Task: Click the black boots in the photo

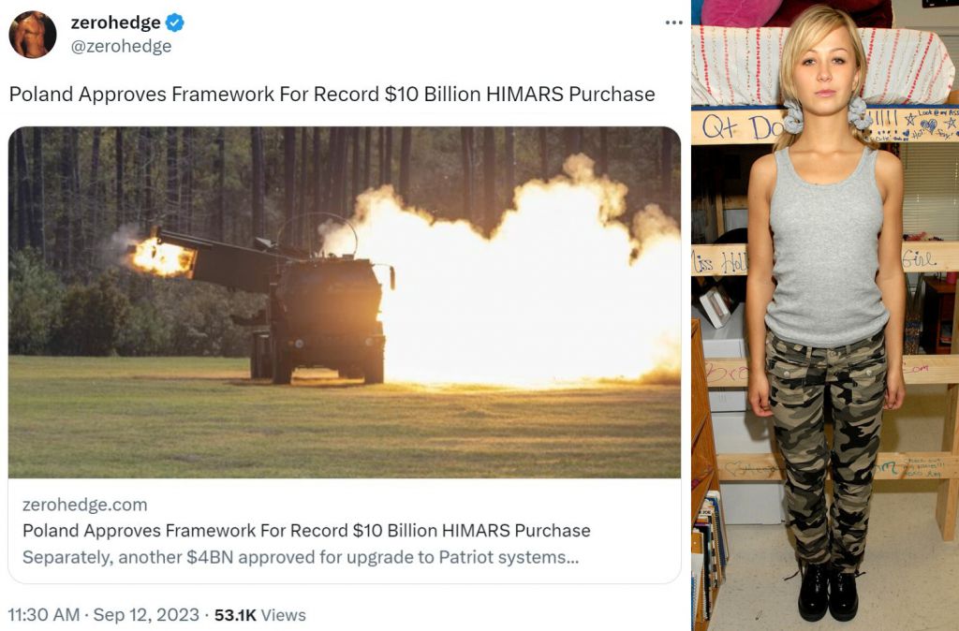Action: pyautogui.click(x=828, y=592)
